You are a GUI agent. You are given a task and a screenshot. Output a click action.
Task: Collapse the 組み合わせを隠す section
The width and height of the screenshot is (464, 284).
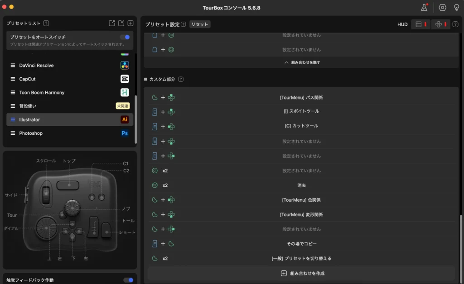302,62
